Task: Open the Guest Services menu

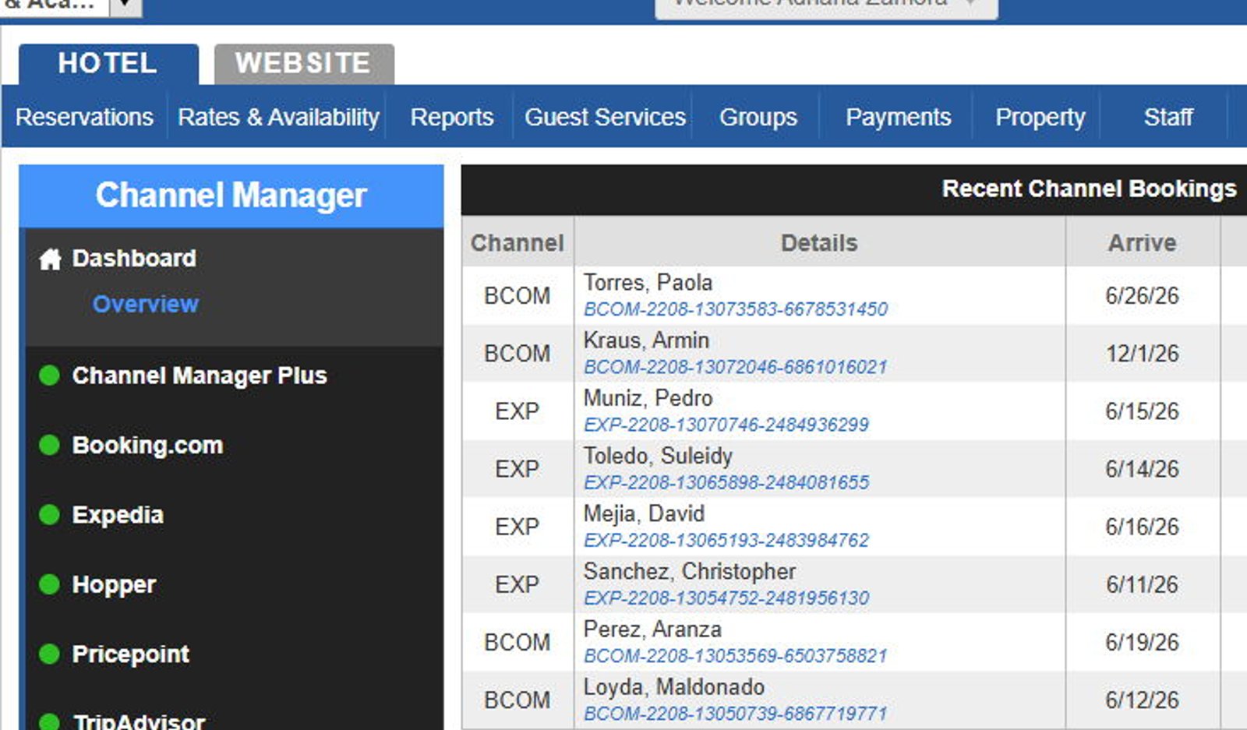Action: [605, 117]
